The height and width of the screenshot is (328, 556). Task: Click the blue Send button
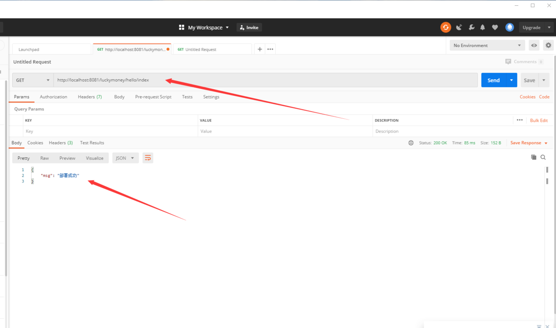coord(493,80)
